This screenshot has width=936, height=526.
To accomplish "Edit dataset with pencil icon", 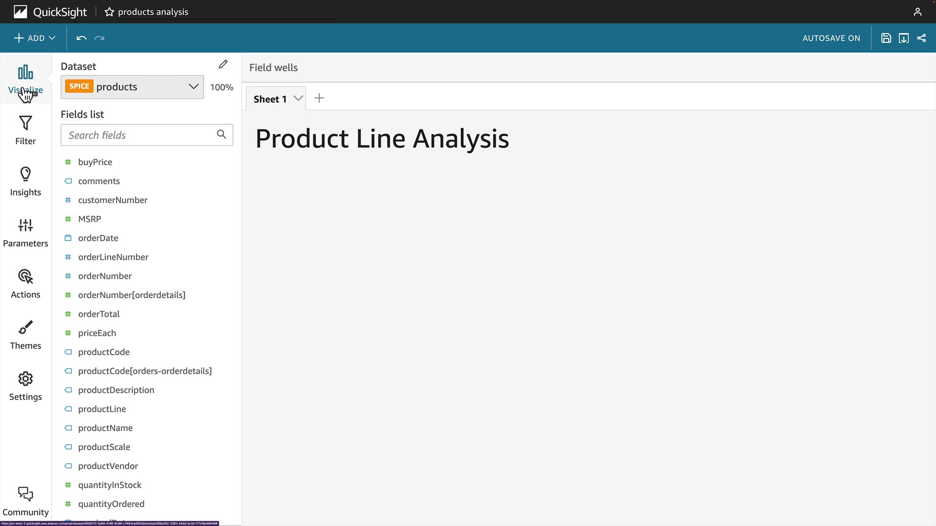I will coord(223,64).
